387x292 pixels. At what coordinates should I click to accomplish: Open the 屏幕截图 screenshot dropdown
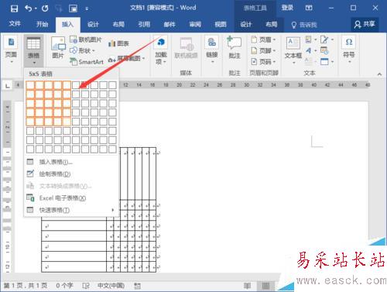pos(126,59)
